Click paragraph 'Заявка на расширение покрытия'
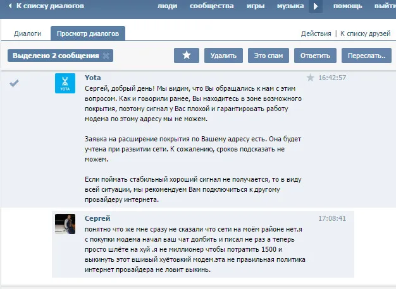Screen dimensions: 396x289 [x=193, y=149]
